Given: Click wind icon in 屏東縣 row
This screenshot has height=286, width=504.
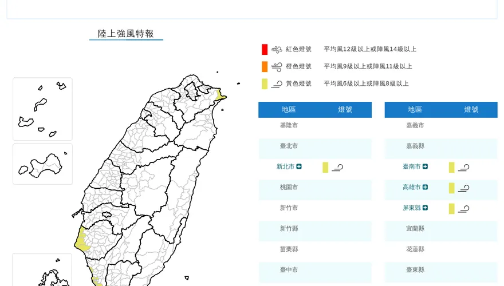Looking at the screenshot, I should click(463, 209).
